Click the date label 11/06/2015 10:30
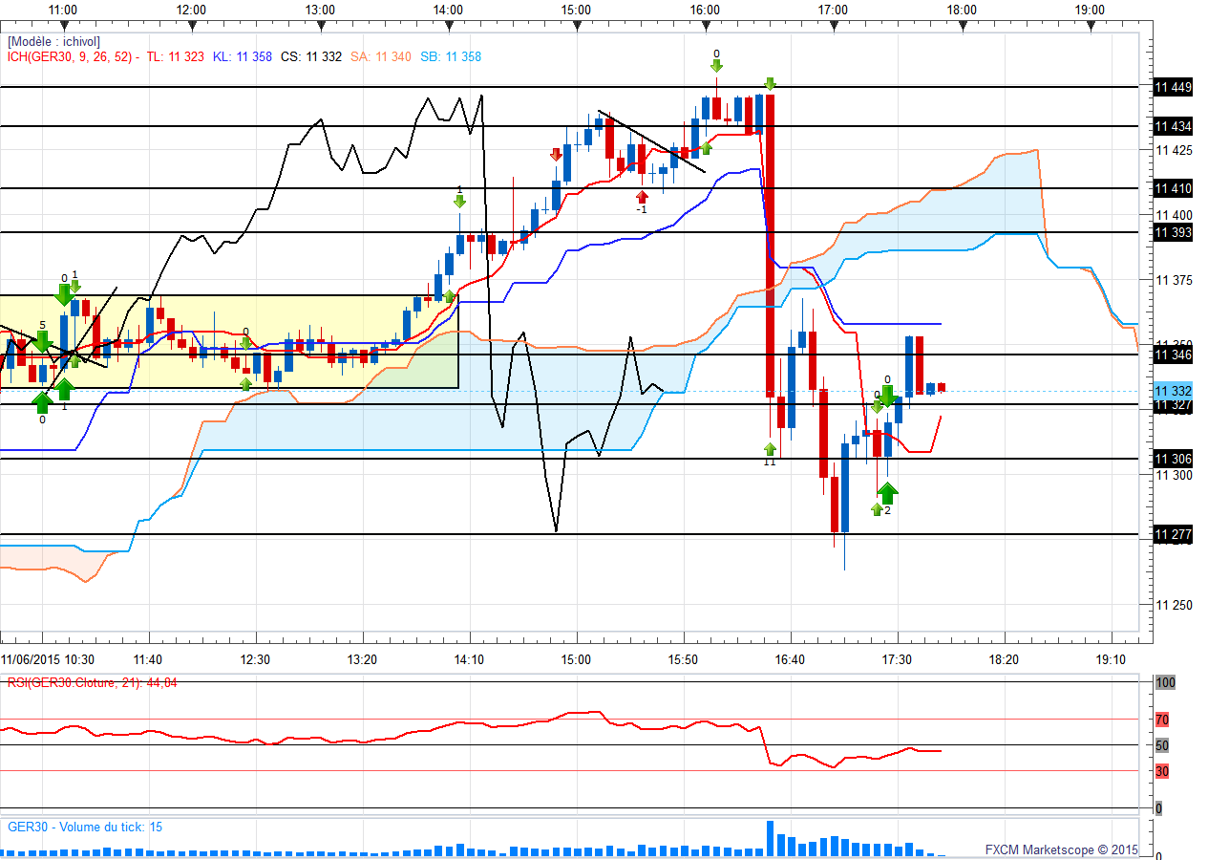Screen dimensions: 1208x860 [47, 659]
